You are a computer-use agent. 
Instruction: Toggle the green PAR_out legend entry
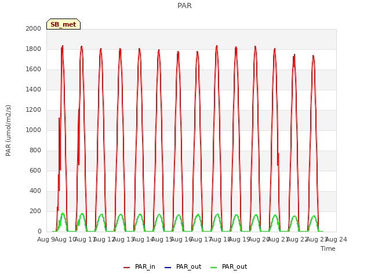tap(228, 266)
